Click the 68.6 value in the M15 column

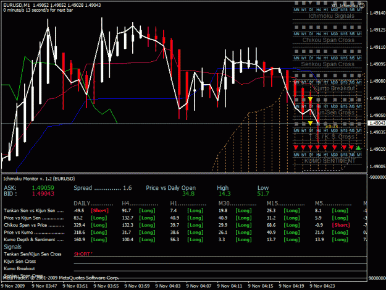(271, 225)
